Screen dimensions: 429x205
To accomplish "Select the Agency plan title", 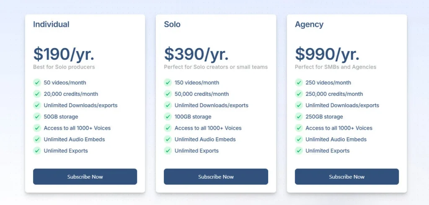I will [309, 24].
